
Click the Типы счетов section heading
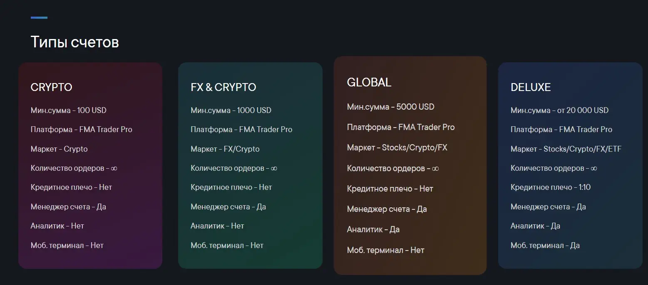pos(75,42)
